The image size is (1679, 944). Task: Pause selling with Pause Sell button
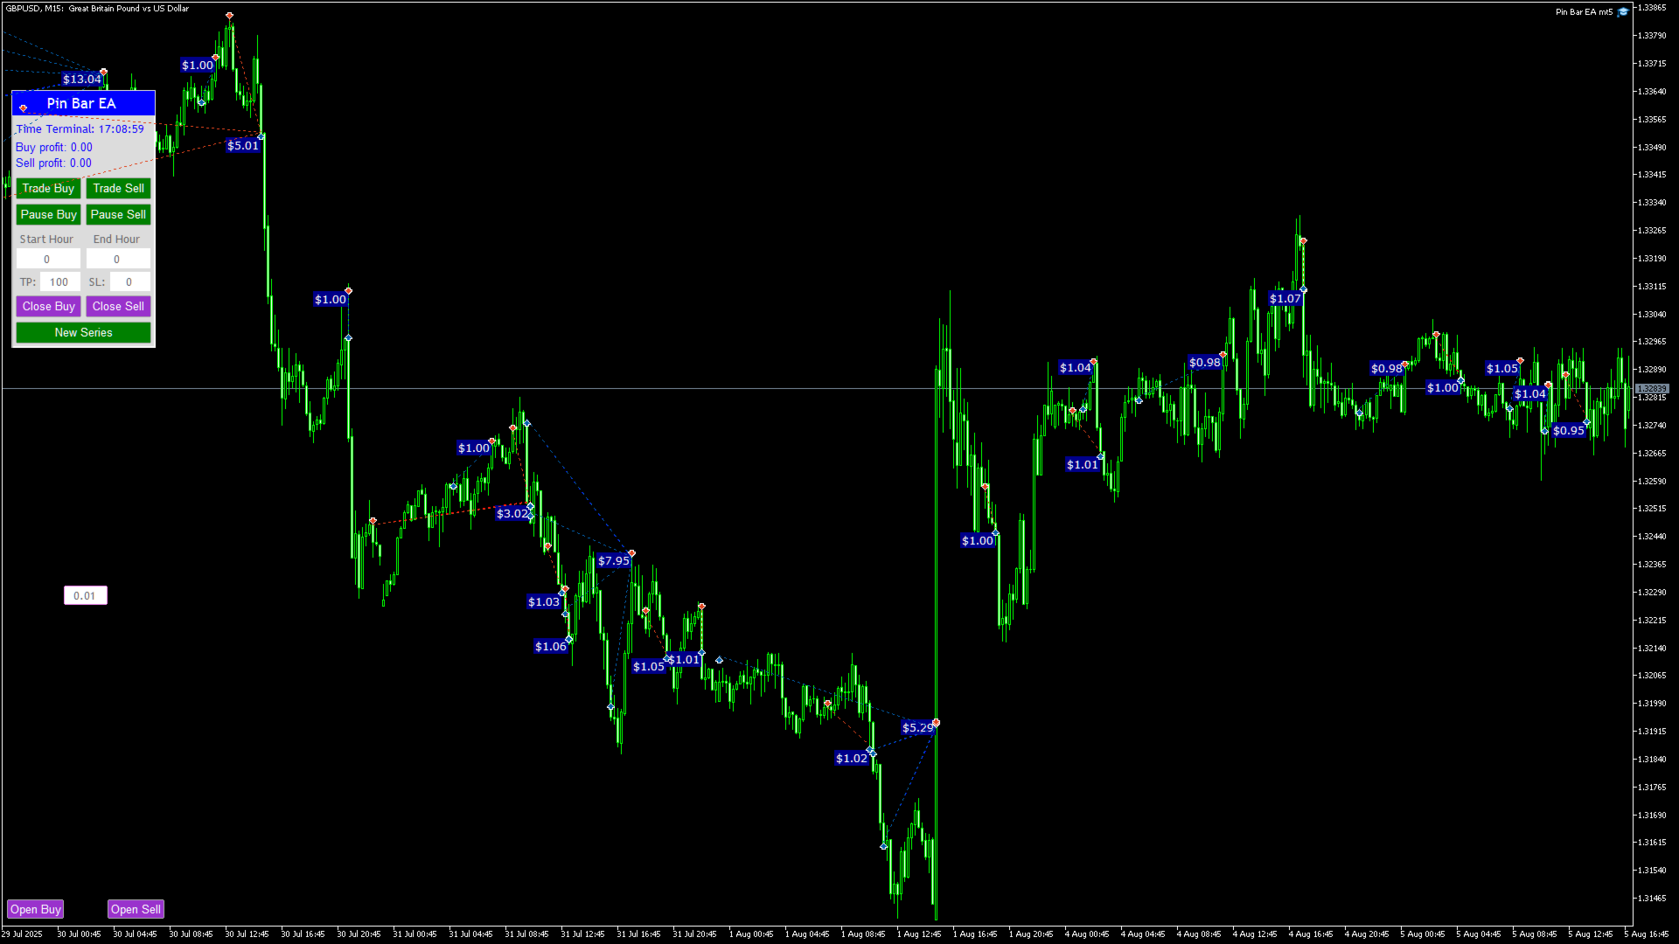coord(118,214)
